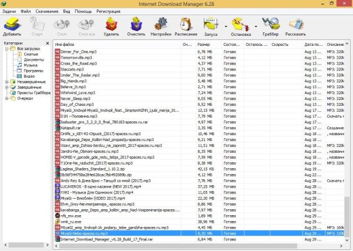Select the file Staccato.mp3

pyautogui.click(x=72, y=69)
